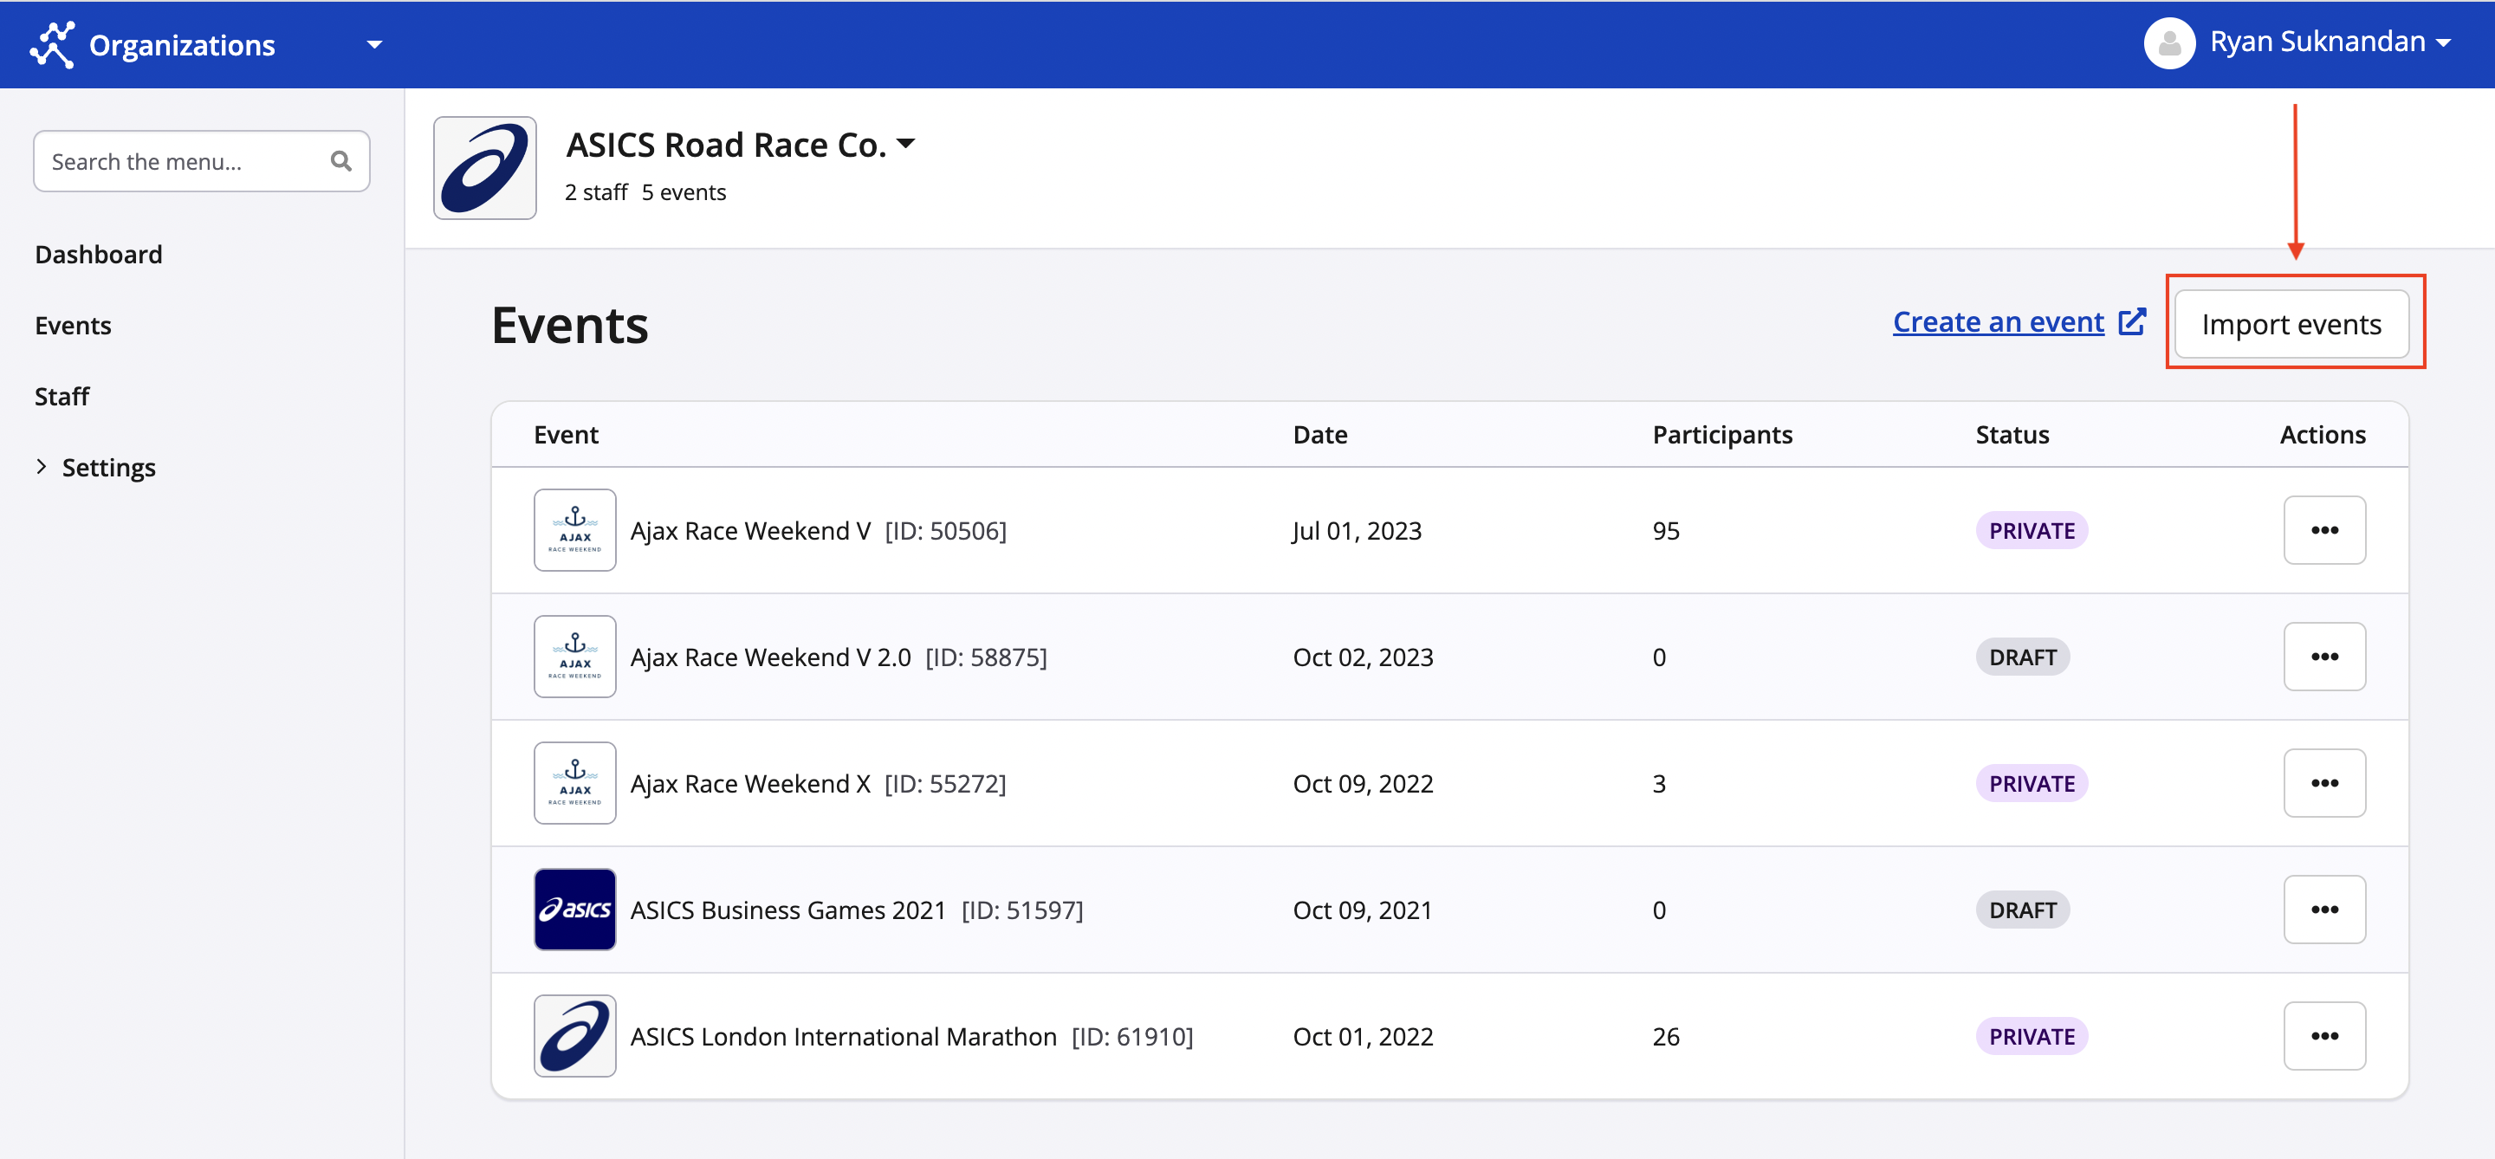Click the Oct 01, 2022 date cell

[1363, 1036]
